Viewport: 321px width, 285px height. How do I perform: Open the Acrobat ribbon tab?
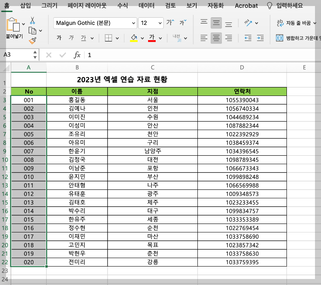246,6
